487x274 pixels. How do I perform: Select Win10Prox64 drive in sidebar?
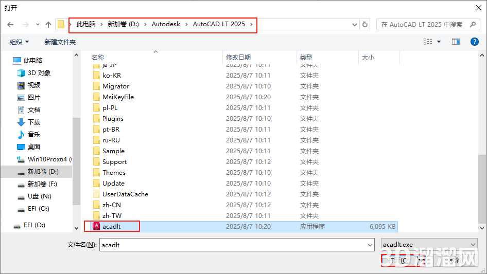tap(44, 159)
